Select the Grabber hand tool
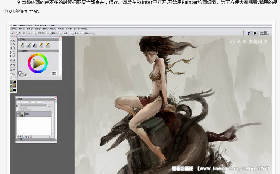This screenshot has height=174, width=280. click(x=14, y=70)
